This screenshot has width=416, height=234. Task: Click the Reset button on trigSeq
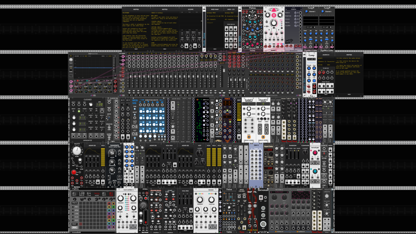tap(75, 224)
